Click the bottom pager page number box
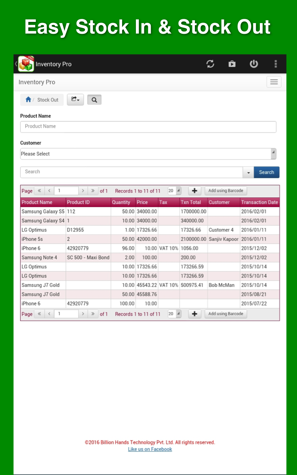Screen dimensions: 297x475 (66, 314)
